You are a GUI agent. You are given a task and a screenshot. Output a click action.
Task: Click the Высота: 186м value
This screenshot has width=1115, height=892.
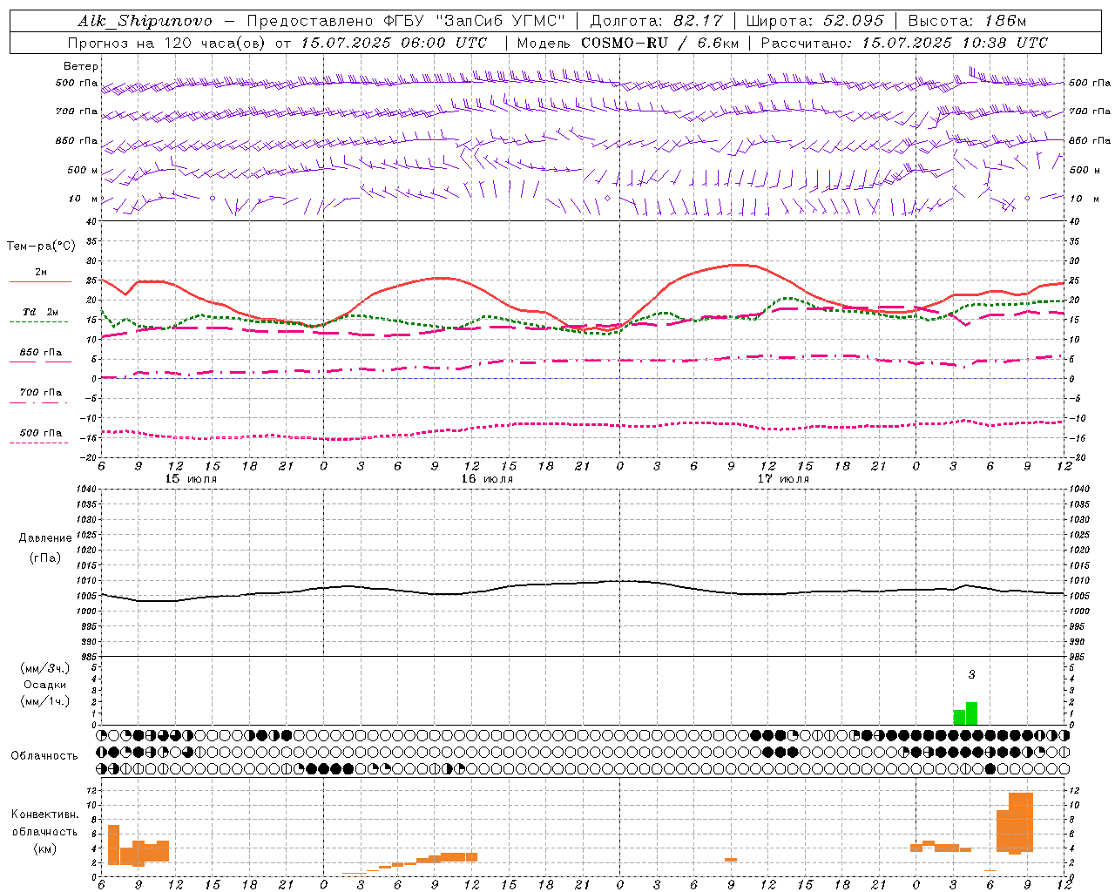[967, 21]
